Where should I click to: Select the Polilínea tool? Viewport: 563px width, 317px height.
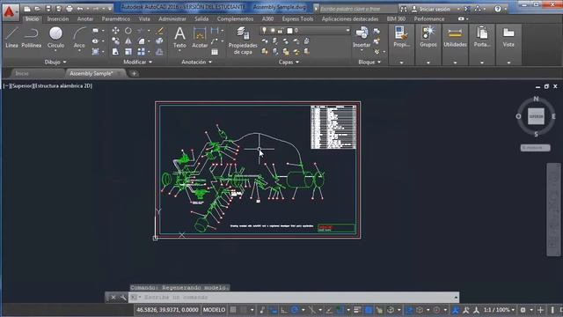(32, 37)
